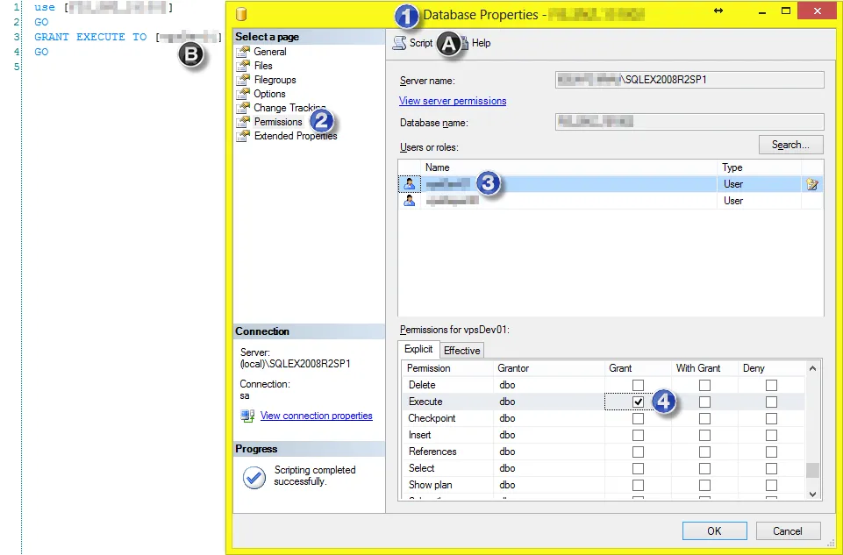Viewport: 843px width, 555px height.
Task: Enable Grant for Select permission
Action: pyautogui.click(x=638, y=468)
